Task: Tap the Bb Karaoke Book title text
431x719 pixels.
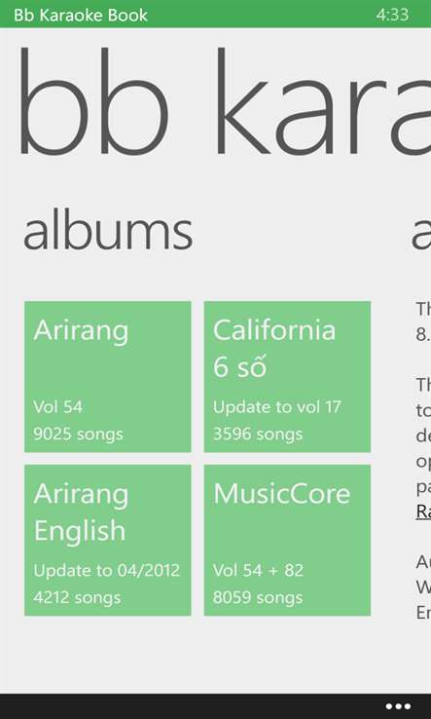Action: [81, 15]
